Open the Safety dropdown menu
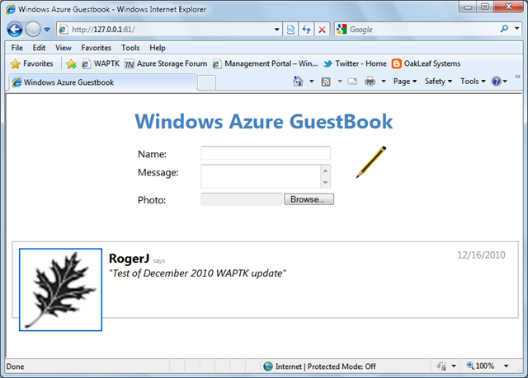This screenshot has height=378, width=528. point(438,82)
